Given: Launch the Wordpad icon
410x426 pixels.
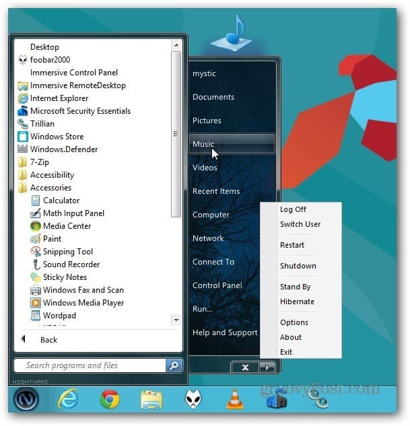Looking at the screenshot, I should (36, 316).
